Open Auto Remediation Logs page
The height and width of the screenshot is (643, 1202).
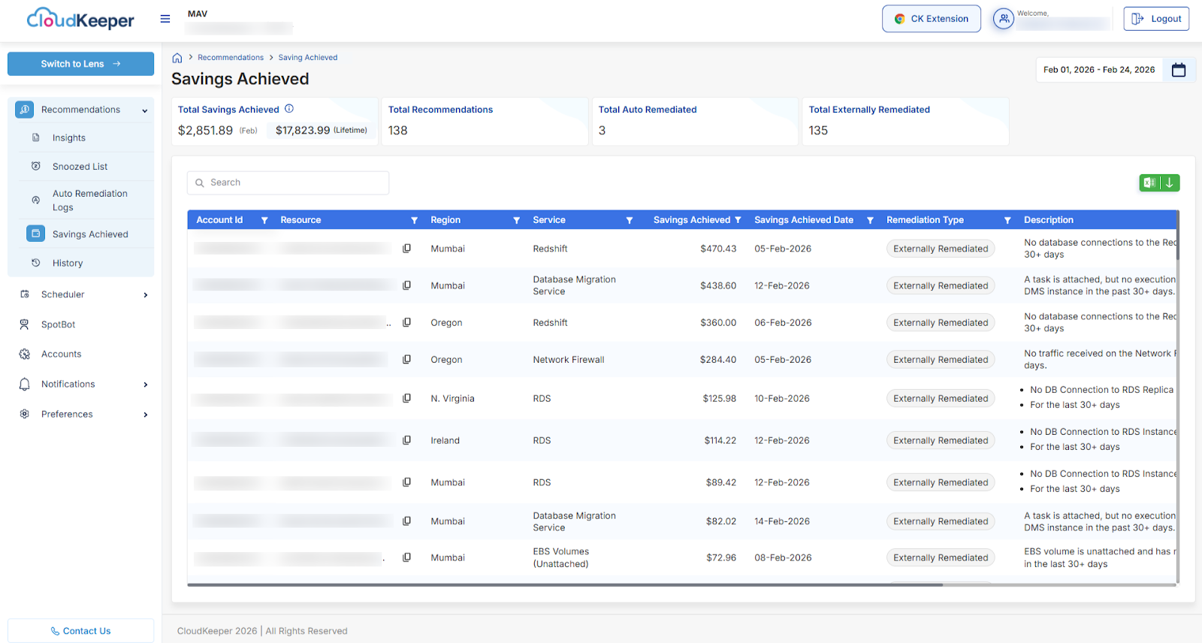(89, 200)
